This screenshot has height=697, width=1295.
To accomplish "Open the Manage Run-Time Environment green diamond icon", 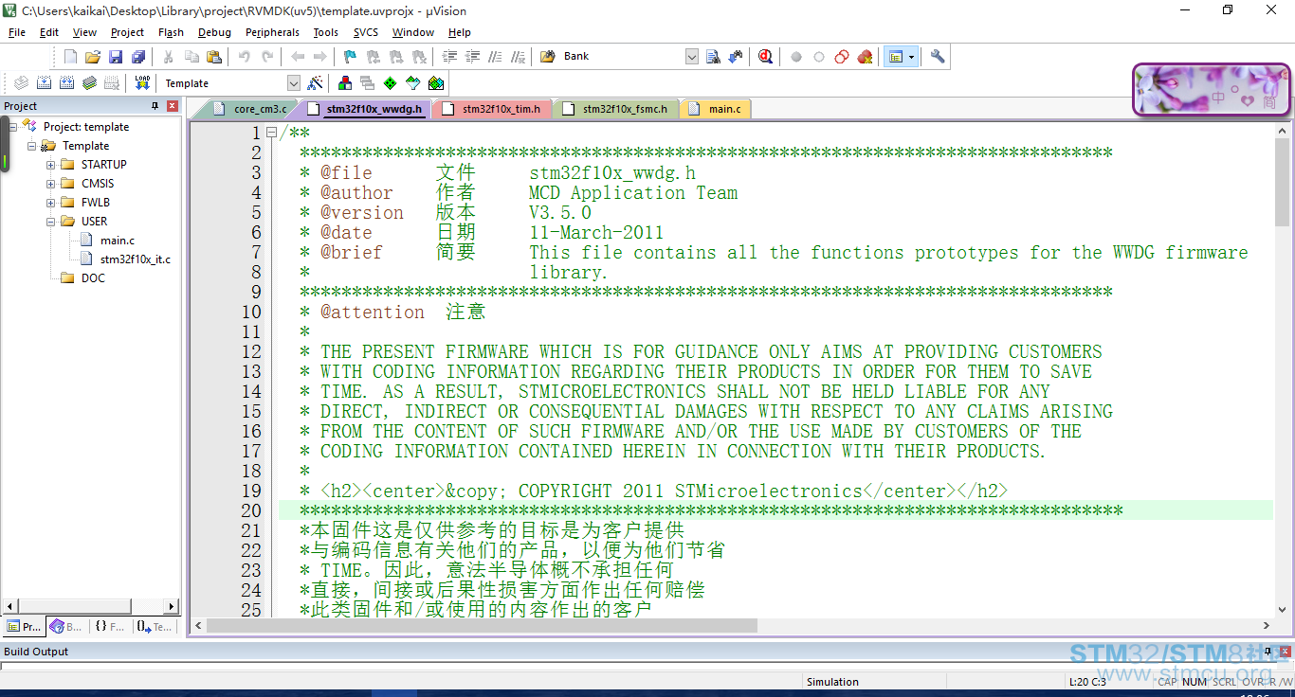I will (390, 83).
